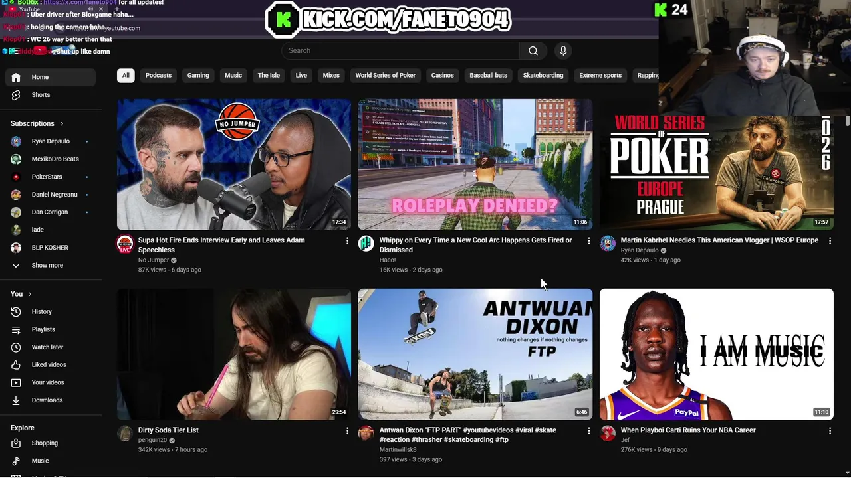Select the Music filter chip
The width and height of the screenshot is (851, 478).
tap(233, 76)
